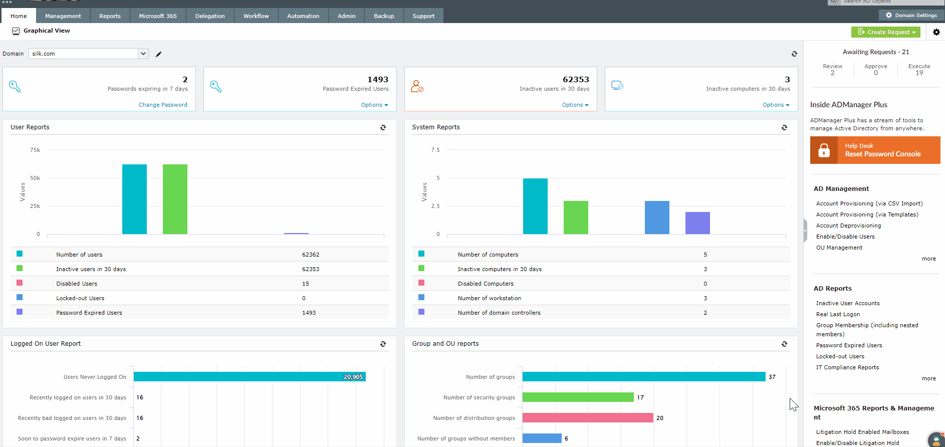Open the Automation tab
This screenshot has height=447, width=945.
303,16
